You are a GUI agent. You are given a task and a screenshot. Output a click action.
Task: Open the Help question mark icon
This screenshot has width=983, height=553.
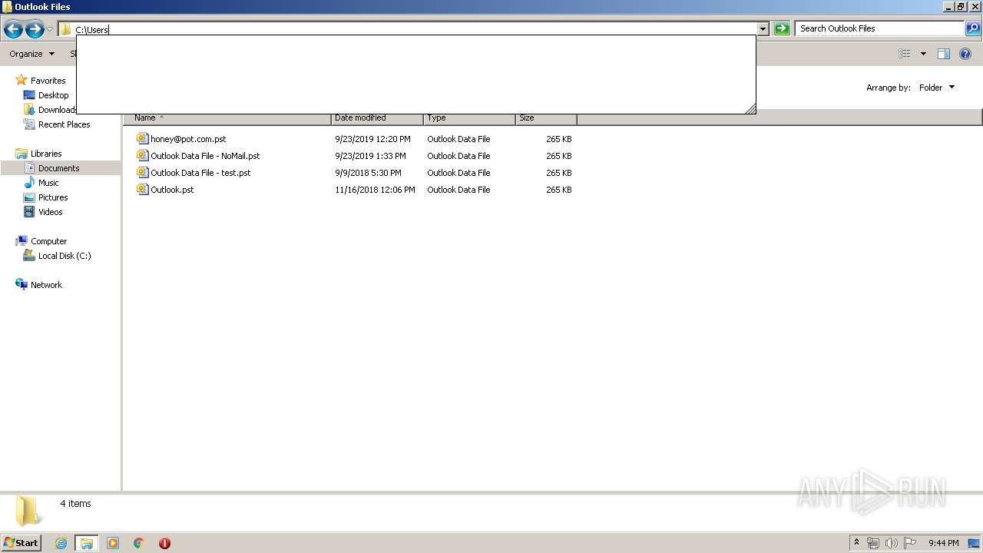[x=965, y=54]
